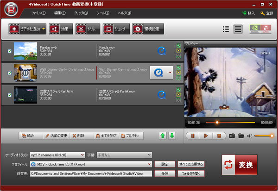The height and width of the screenshot is (191, 278).
Task: Click すべてに応用する (Apply to All)
Action: click(x=191, y=164)
